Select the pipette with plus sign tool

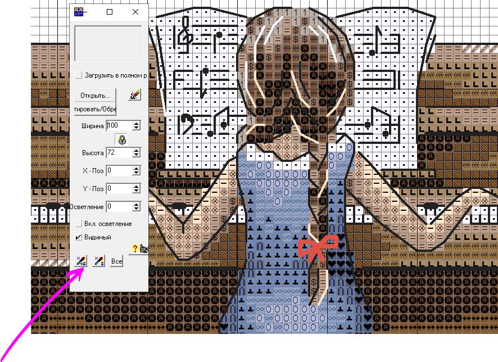81,261
